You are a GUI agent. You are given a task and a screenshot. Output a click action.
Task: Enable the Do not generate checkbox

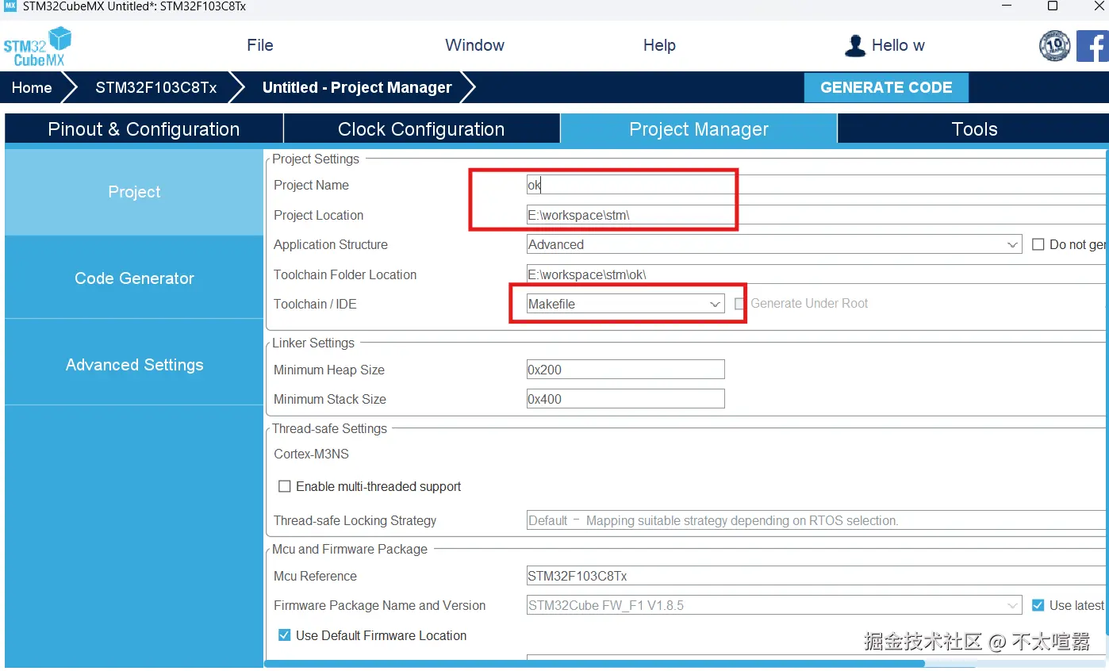tap(1038, 244)
